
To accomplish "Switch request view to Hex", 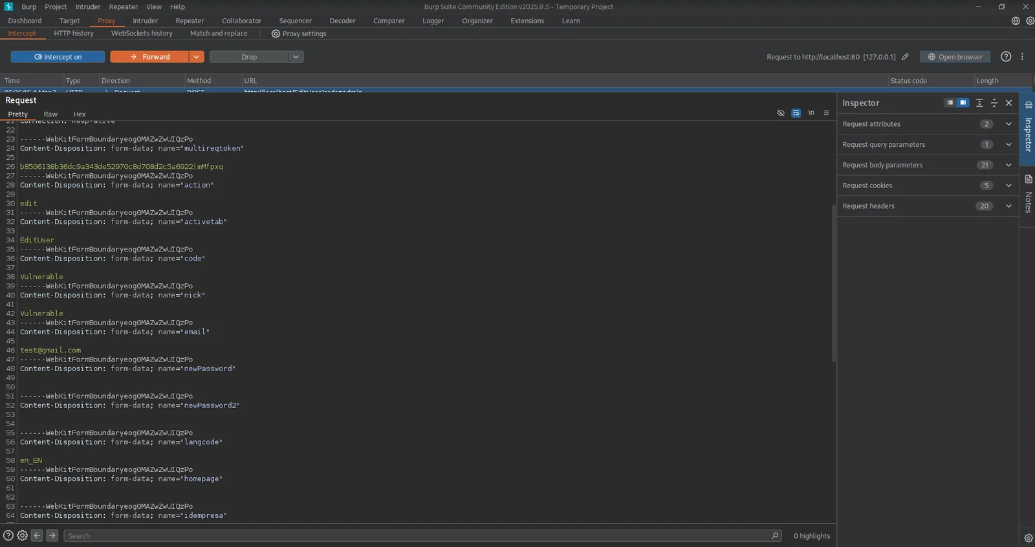I will coord(80,114).
